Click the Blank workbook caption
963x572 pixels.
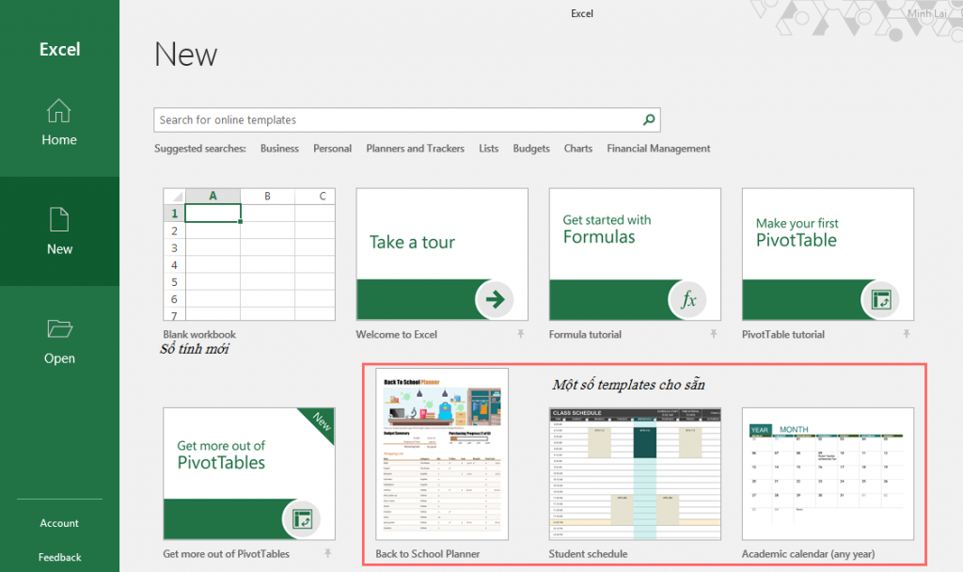pyautogui.click(x=199, y=334)
